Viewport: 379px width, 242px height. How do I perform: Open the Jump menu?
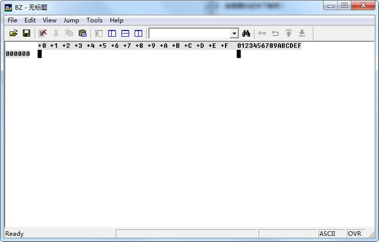tap(71, 20)
